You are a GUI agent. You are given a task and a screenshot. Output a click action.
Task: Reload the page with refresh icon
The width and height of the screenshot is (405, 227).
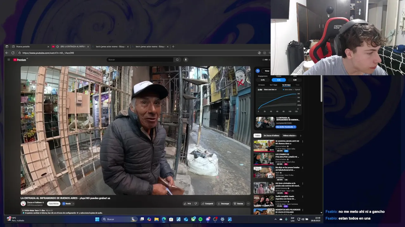(13, 53)
